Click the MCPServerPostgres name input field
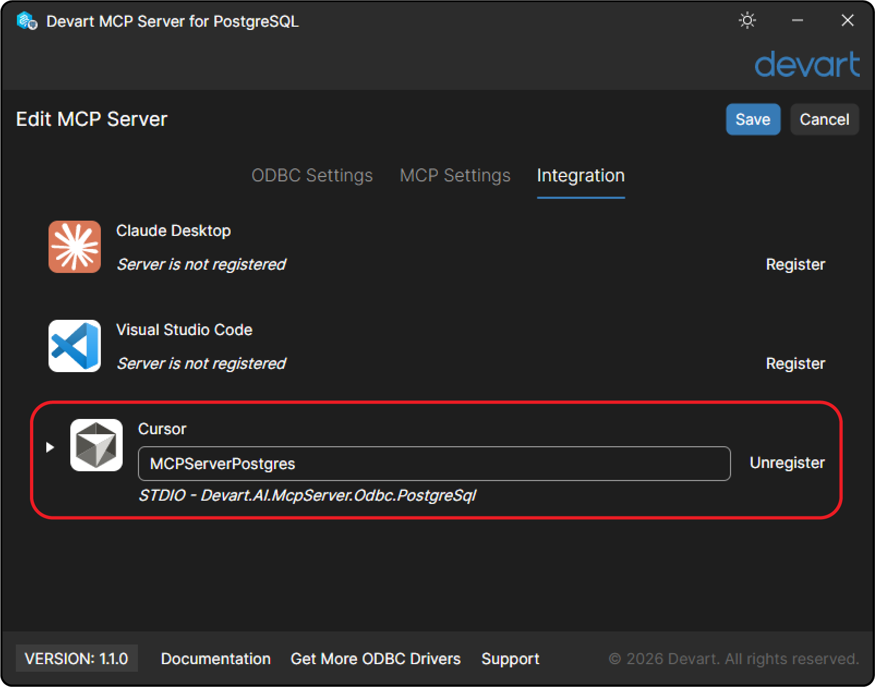The height and width of the screenshot is (687, 875). [x=434, y=464]
